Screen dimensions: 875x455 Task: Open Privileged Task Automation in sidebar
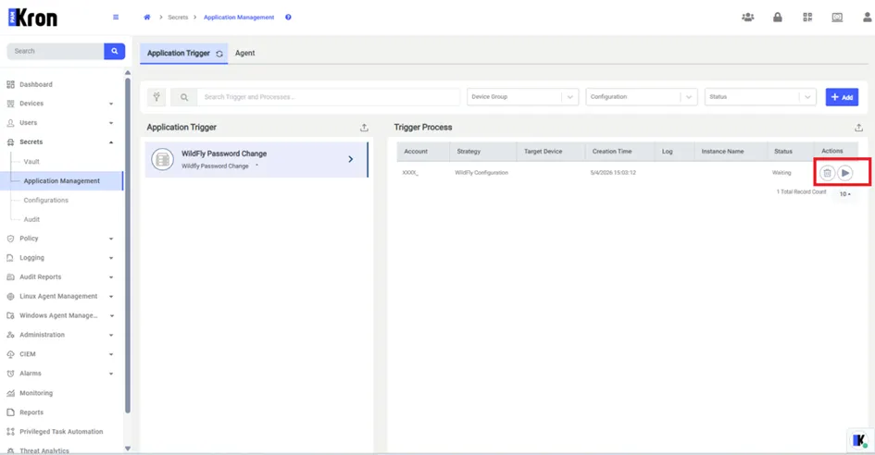tap(61, 432)
